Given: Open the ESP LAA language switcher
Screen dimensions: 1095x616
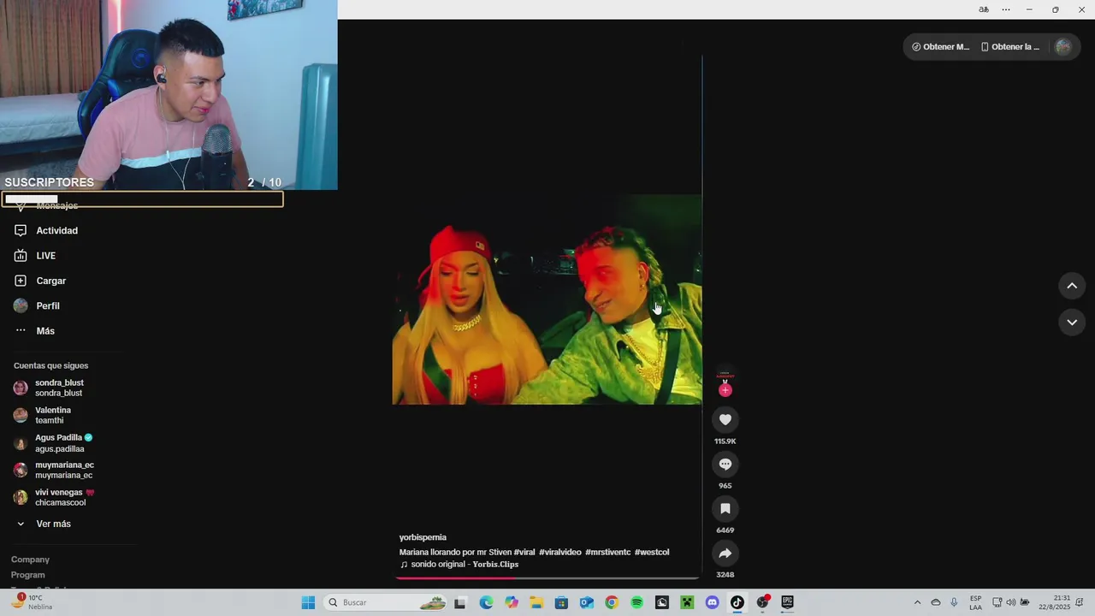Looking at the screenshot, I should click(976, 602).
